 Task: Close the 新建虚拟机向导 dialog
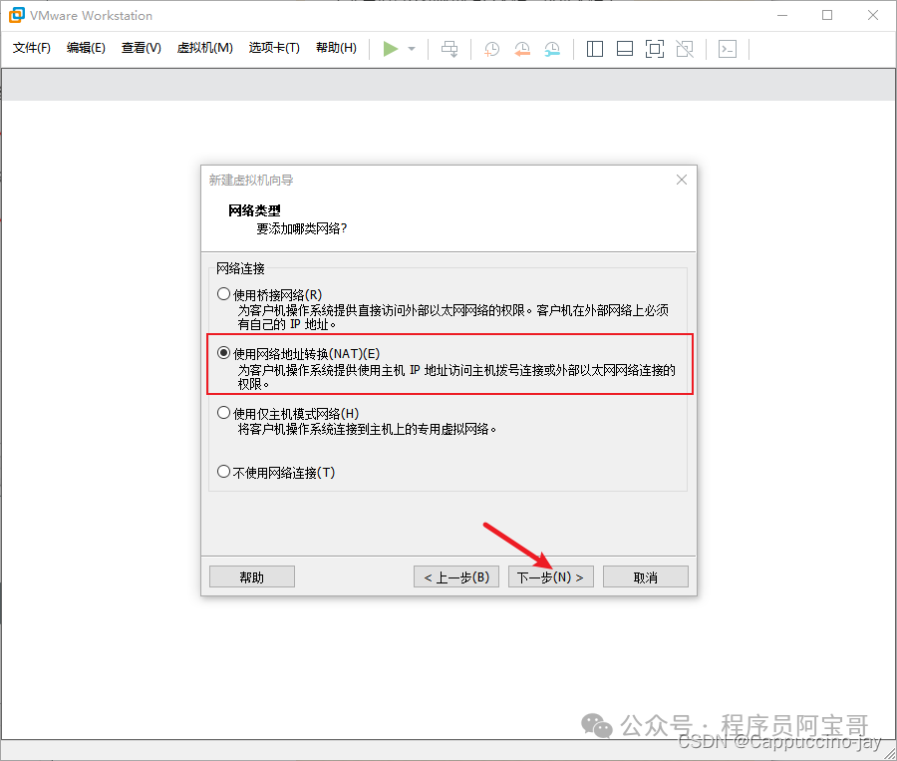(x=682, y=180)
